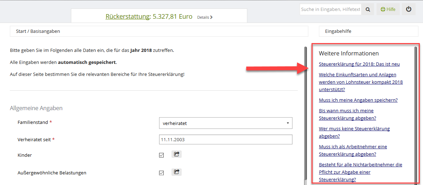Open share icon beside Außergewöhnliche Belastungen
Screen dimensions: 423x185
176,172
